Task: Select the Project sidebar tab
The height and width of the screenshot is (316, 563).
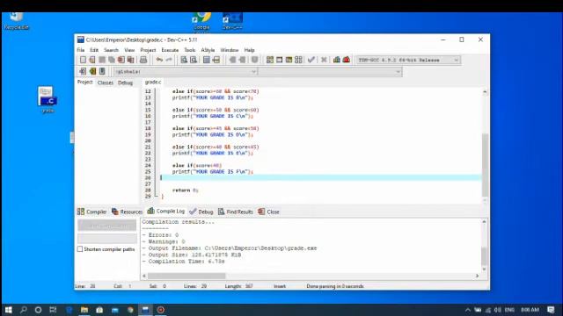Action: click(x=85, y=82)
